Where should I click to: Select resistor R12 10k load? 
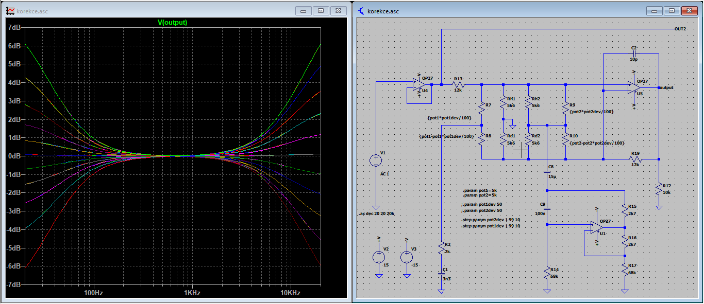[x=659, y=190]
